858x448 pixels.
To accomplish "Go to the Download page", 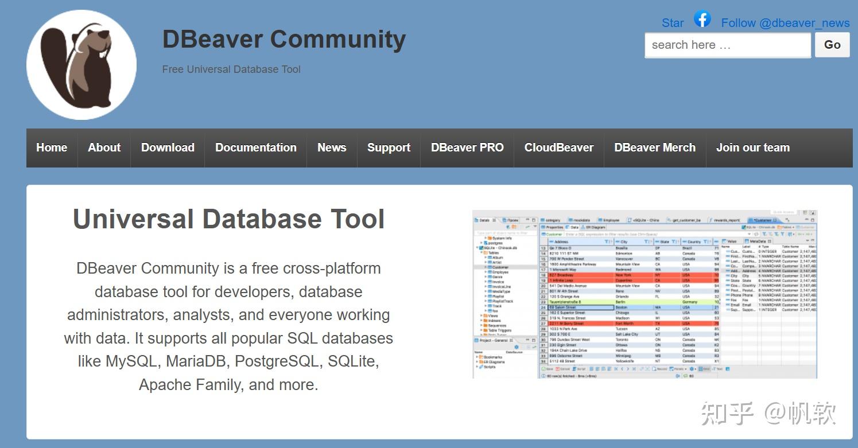I will 168,147.
